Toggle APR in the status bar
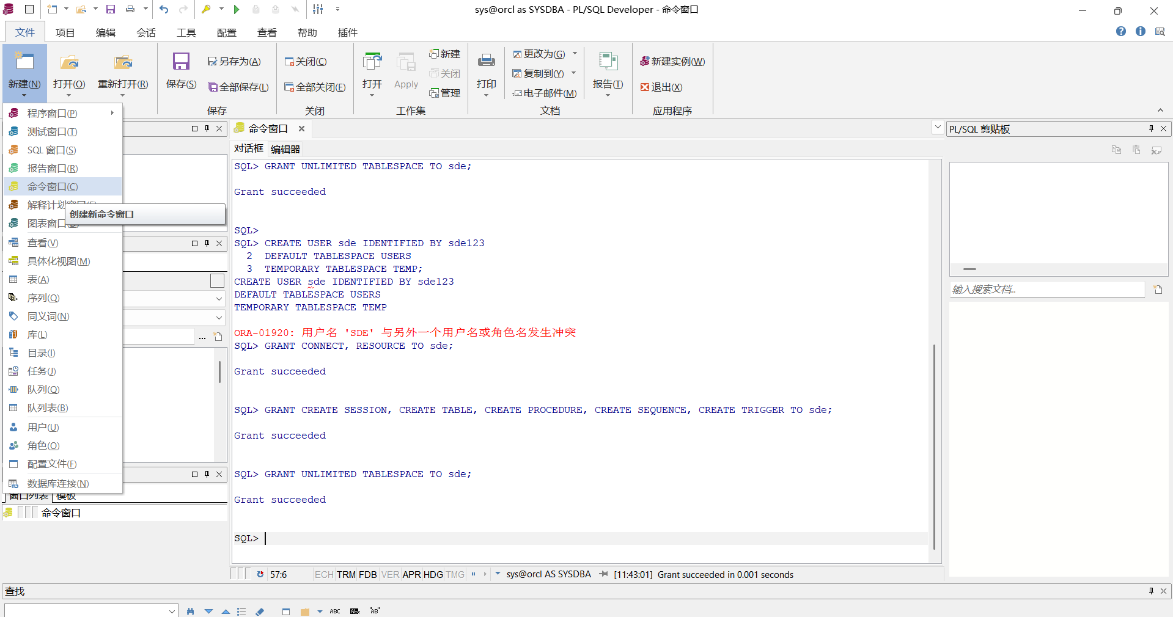 coord(411,575)
